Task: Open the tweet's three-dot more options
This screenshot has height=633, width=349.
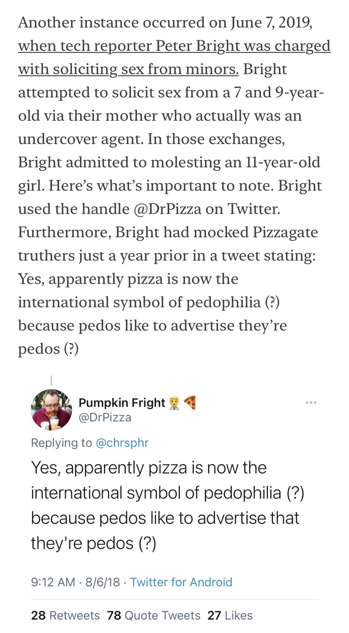Action: pyautogui.click(x=311, y=403)
